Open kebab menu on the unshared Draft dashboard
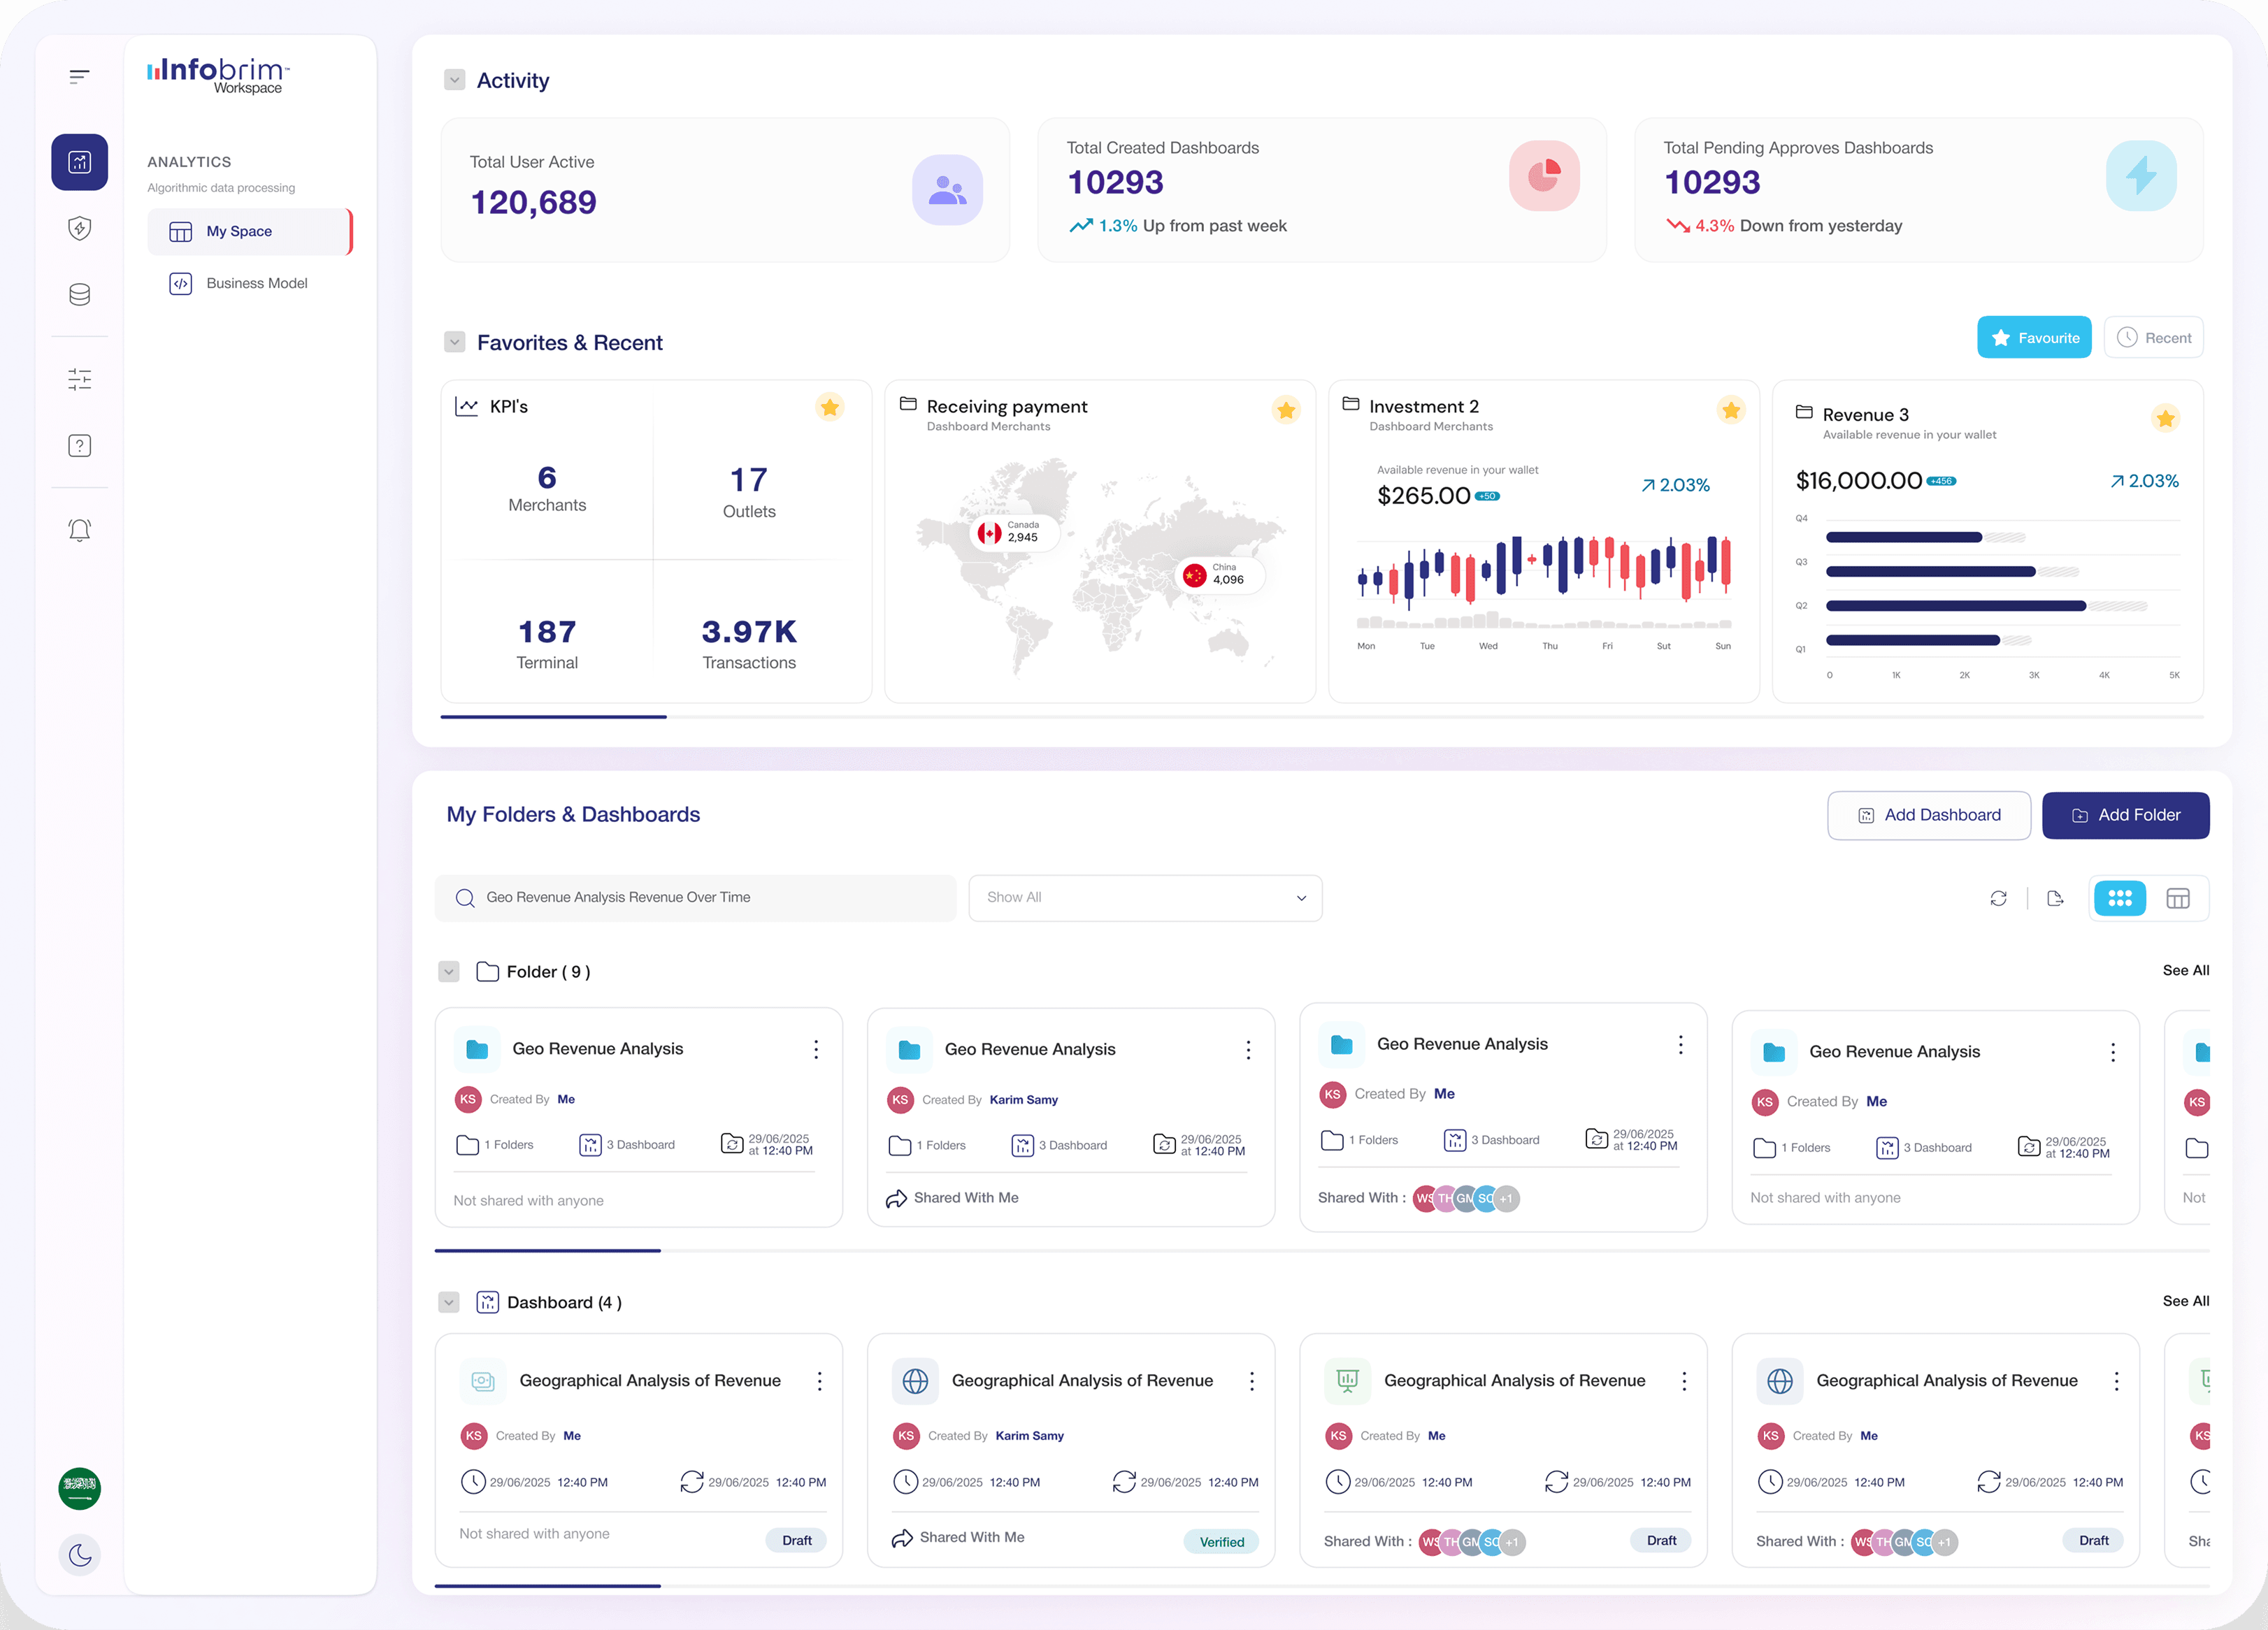This screenshot has height=1630, width=2268. [820, 1381]
